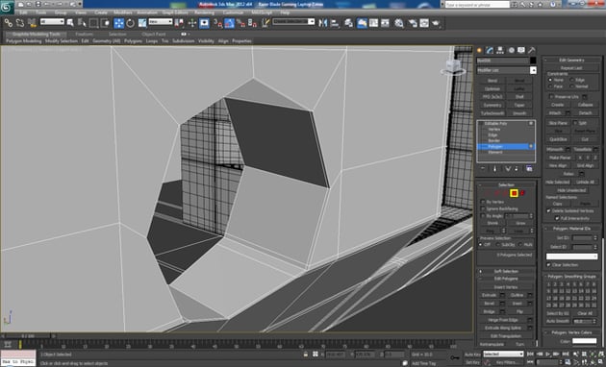606x367 pixels.
Task: Uncheck Delete Isolated Vertices
Action: [548, 211]
